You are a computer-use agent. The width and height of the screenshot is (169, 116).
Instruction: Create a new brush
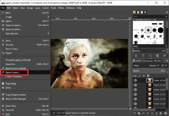coord(143,56)
